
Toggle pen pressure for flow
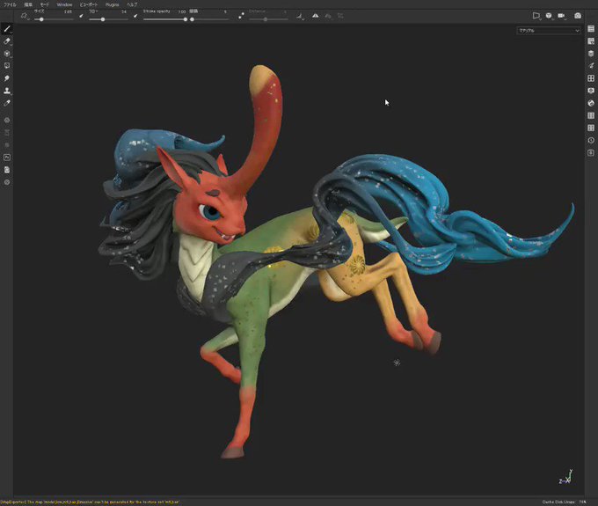click(x=135, y=16)
